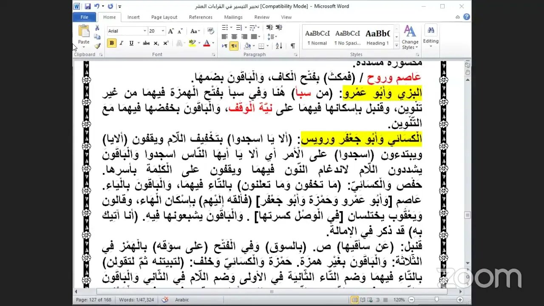Select the Format Painter brush

tap(97, 46)
